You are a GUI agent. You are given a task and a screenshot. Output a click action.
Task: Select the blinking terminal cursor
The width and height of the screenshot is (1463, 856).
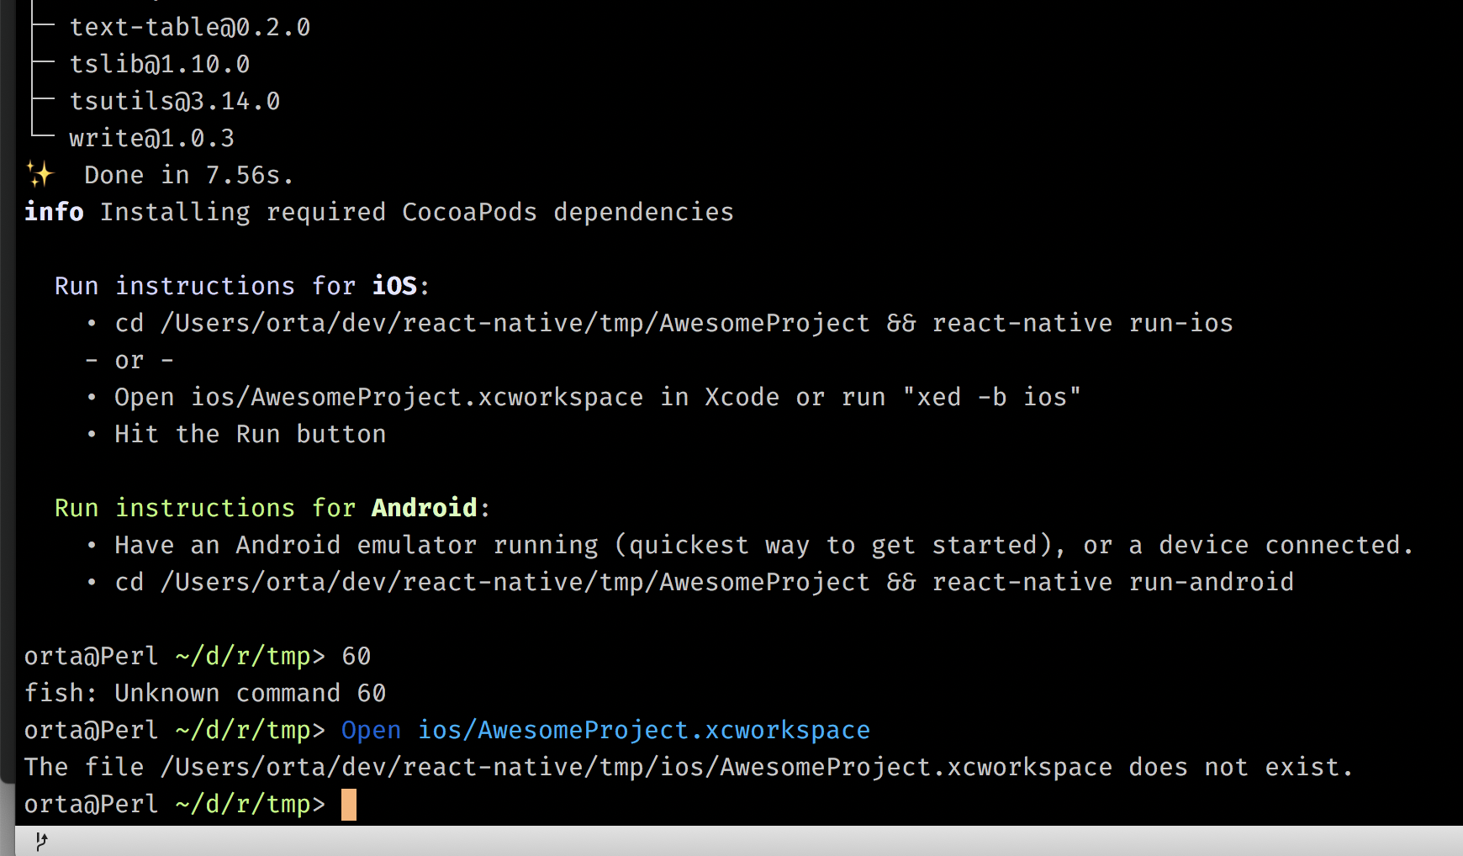click(x=348, y=804)
